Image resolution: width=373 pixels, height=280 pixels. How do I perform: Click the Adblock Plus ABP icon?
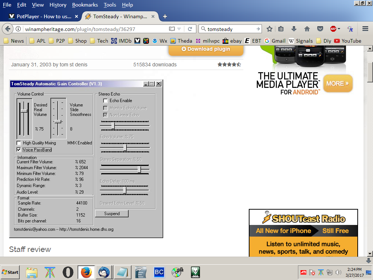click(333, 29)
